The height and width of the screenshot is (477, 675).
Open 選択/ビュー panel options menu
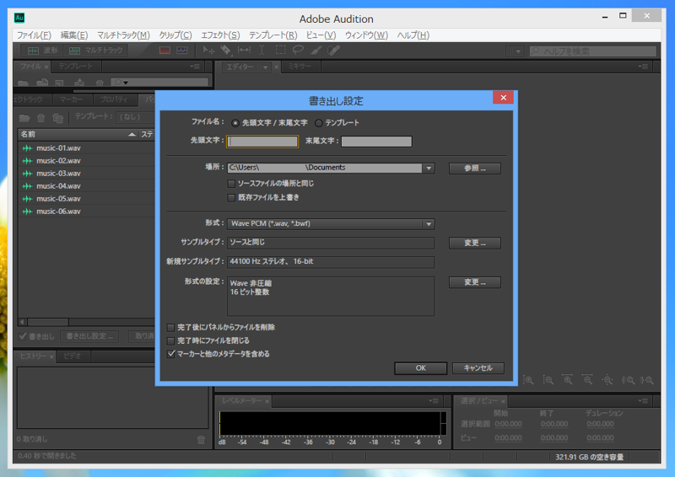(642, 401)
